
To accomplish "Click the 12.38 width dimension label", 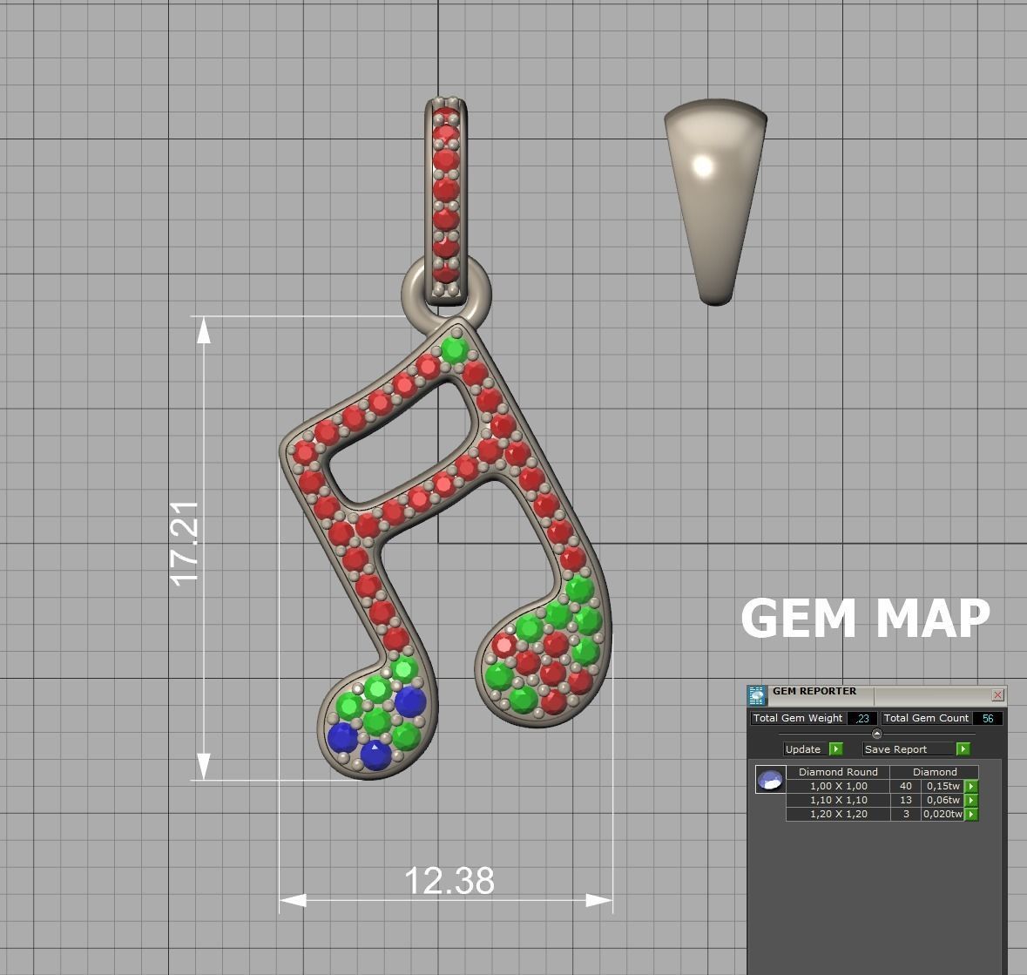I will pos(449,881).
